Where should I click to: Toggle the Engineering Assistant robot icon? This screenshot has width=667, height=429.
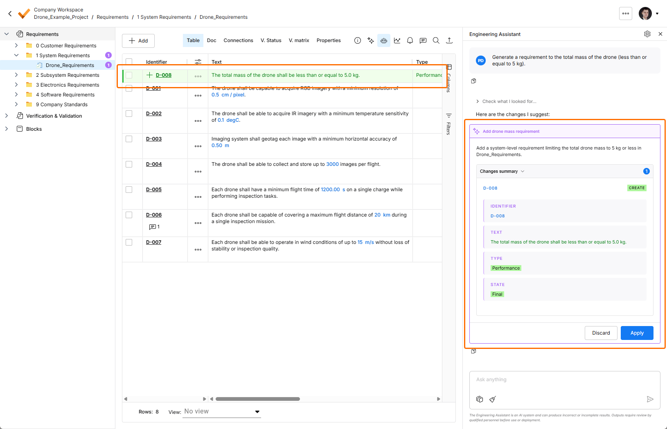(384, 40)
